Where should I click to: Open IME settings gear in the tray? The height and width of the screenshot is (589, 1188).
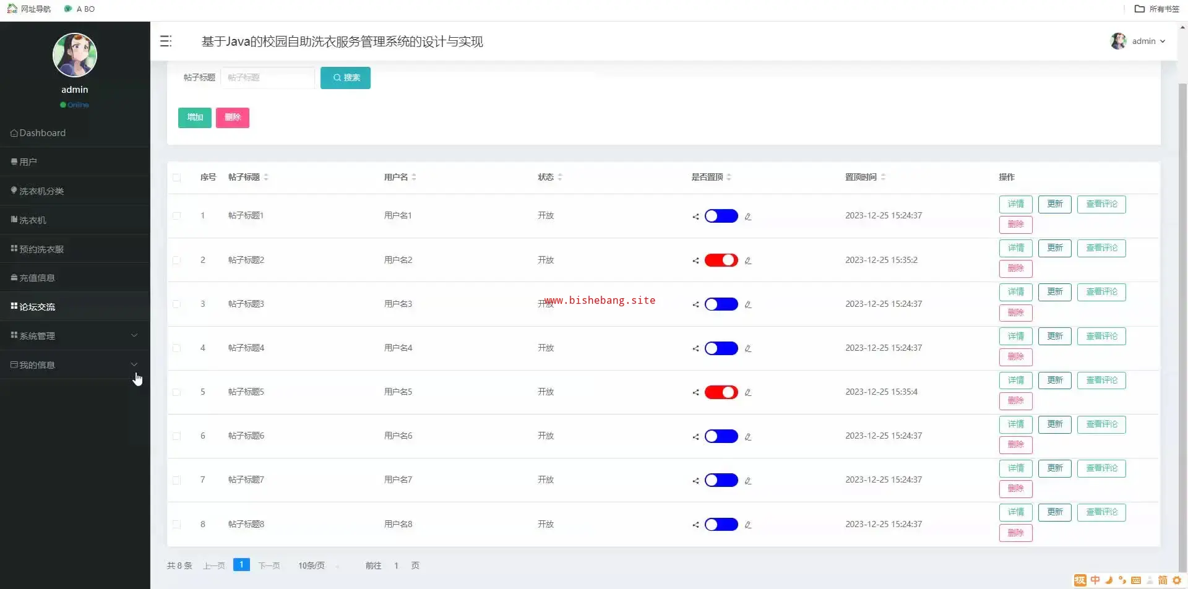pos(1177,580)
